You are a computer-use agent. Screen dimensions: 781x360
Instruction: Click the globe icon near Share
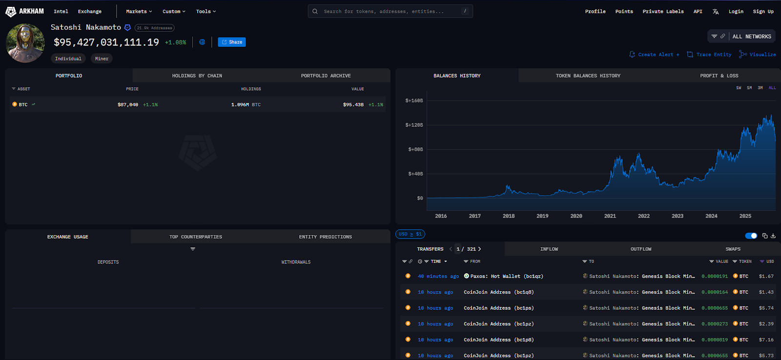[202, 42]
